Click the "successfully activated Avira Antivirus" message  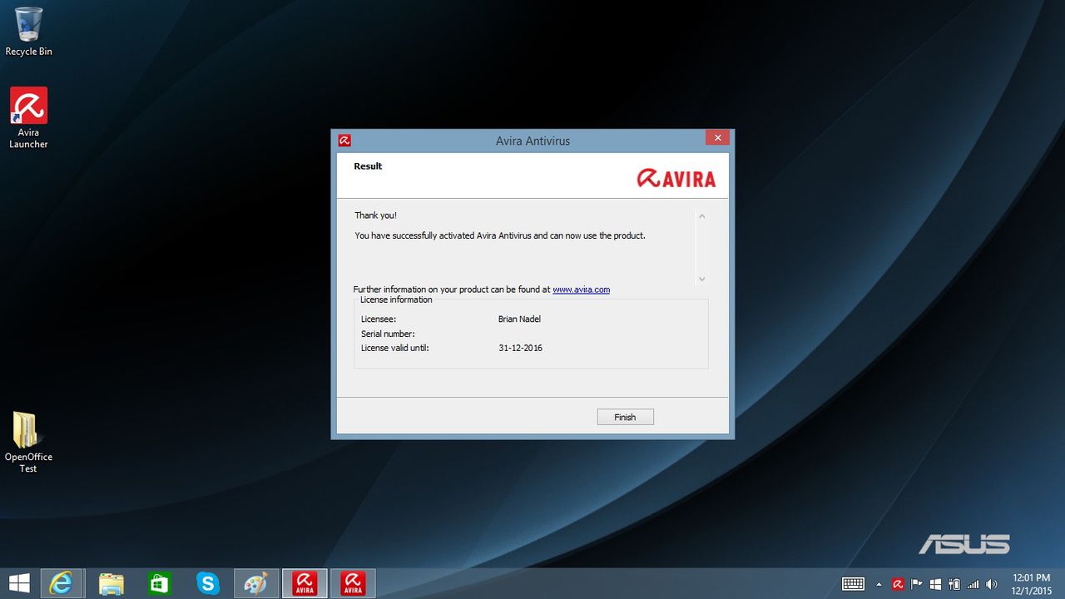click(500, 235)
